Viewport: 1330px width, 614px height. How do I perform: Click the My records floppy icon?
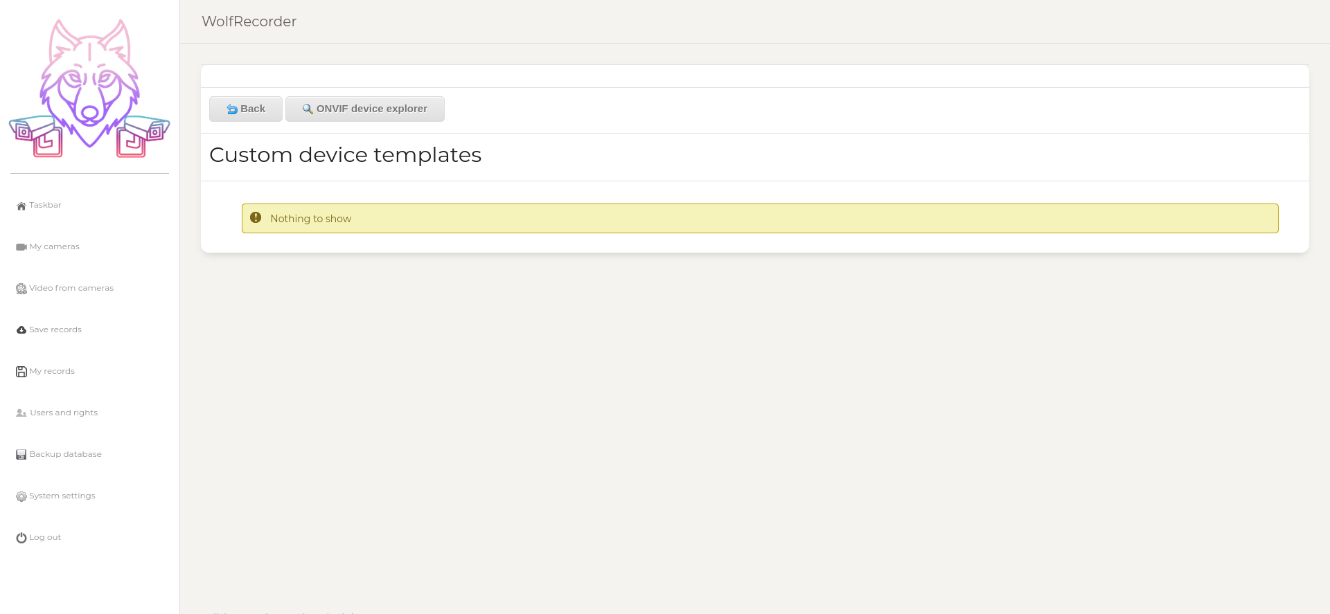(21, 372)
